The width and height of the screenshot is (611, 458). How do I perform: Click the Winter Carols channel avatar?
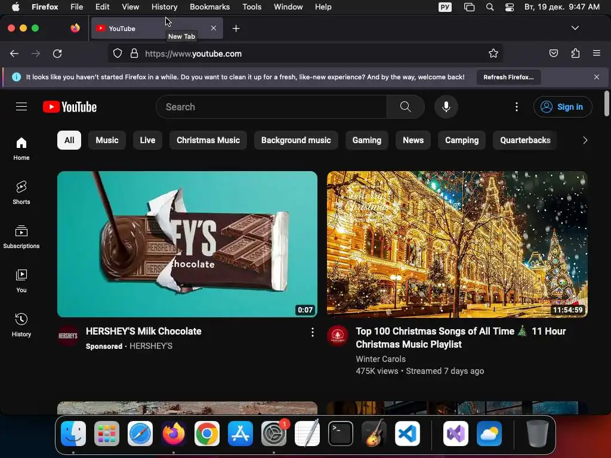click(x=338, y=336)
